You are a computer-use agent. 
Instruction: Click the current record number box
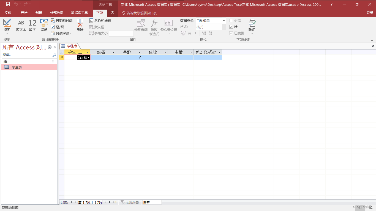[x=90, y=202]
